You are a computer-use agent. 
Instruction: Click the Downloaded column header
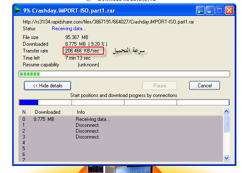pos(48,112)
